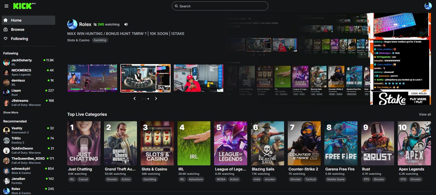Go to next featured stream arrow
The image size is (436, 195).
[156, 99]
